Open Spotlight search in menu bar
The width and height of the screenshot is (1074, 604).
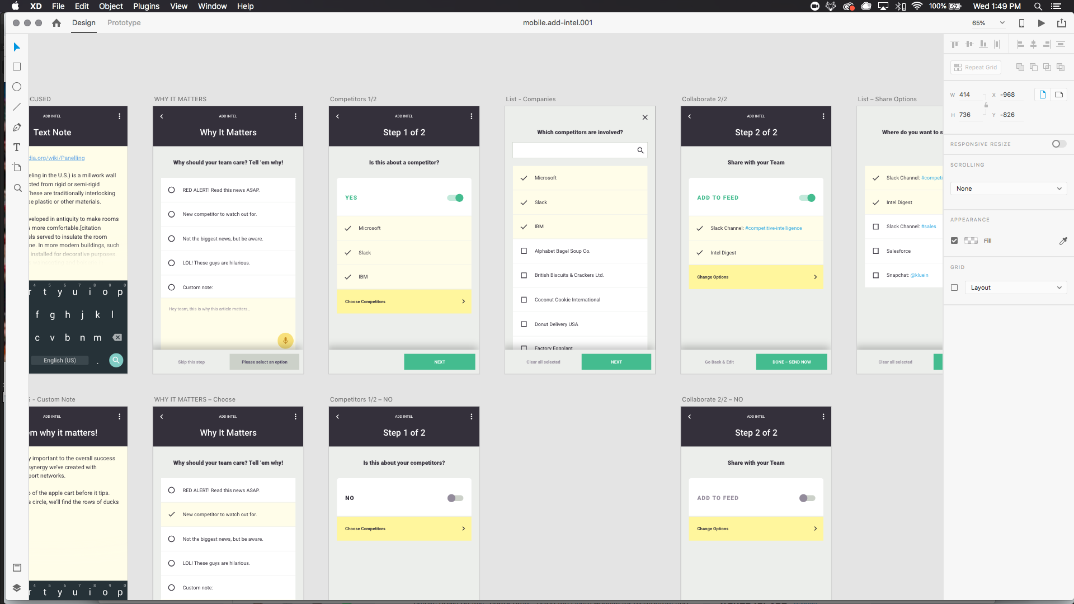(x=1038, y=6)
